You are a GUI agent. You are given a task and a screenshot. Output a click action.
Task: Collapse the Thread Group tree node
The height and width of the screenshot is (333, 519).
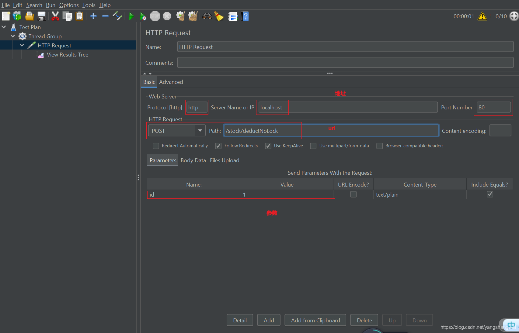13,36
